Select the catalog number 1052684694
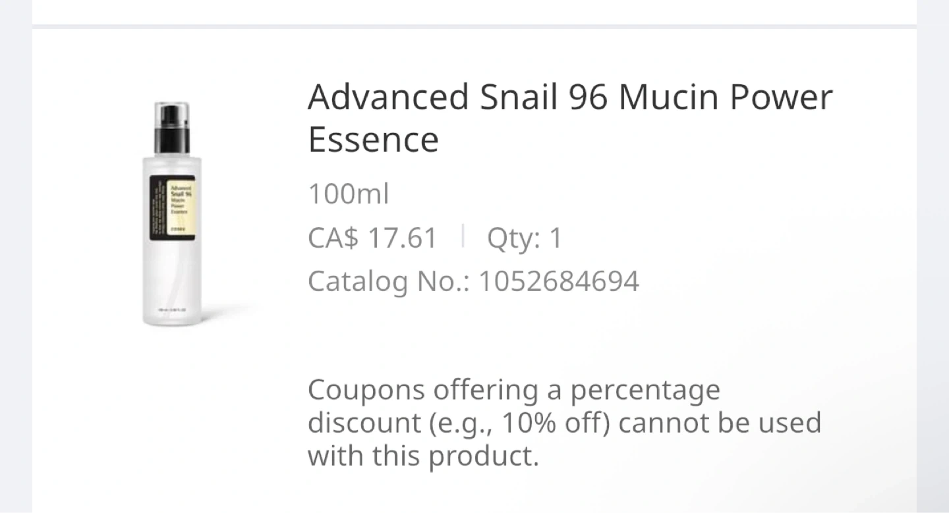This screenshot has height=513, width=949. [559, 281]
